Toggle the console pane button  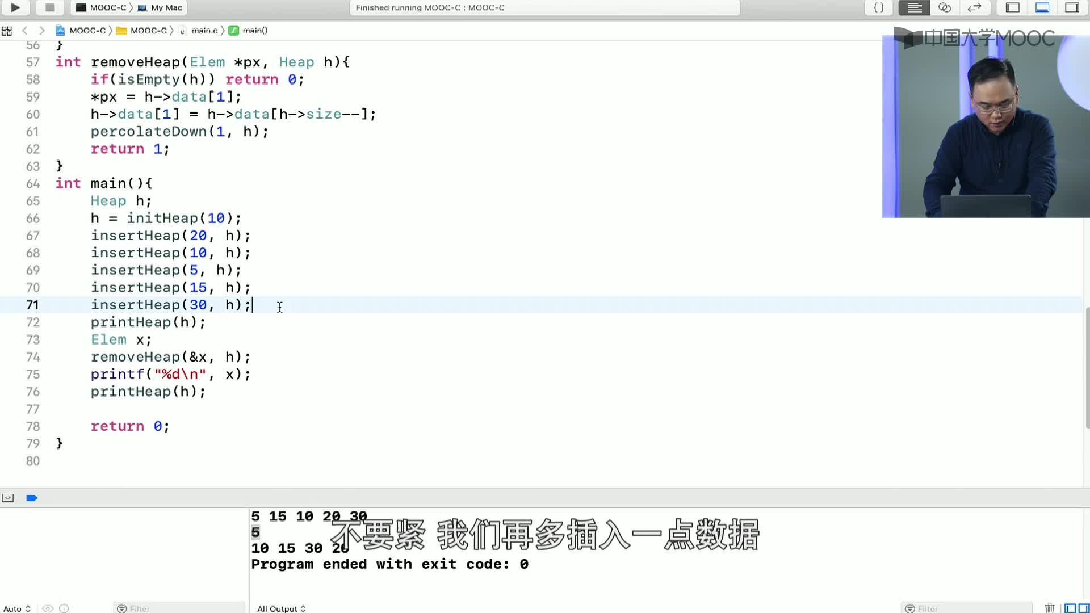1084,608
